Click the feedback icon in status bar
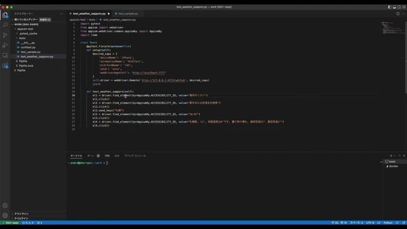The image size is (407, 229). pos(397,223)
